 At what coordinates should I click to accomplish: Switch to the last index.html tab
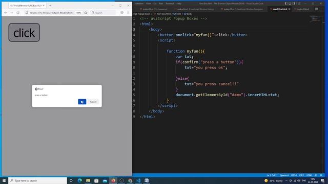[302, 9]
